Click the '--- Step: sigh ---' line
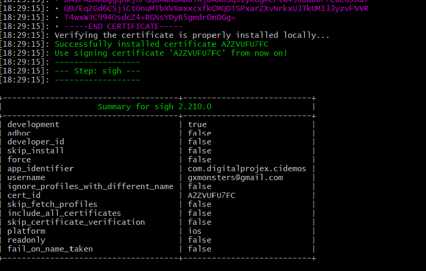The height and width of the screenshot is (271, 426). tap(97, 71)
